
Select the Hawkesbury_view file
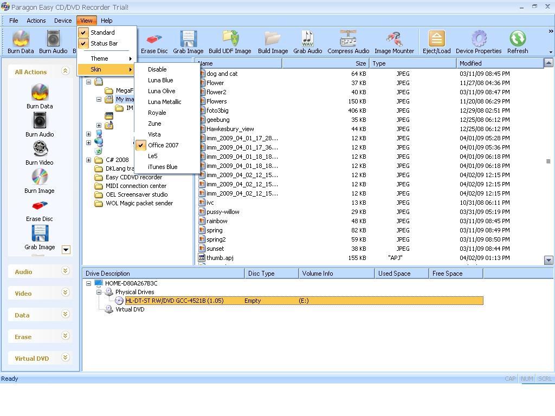(x=230, y=129)
